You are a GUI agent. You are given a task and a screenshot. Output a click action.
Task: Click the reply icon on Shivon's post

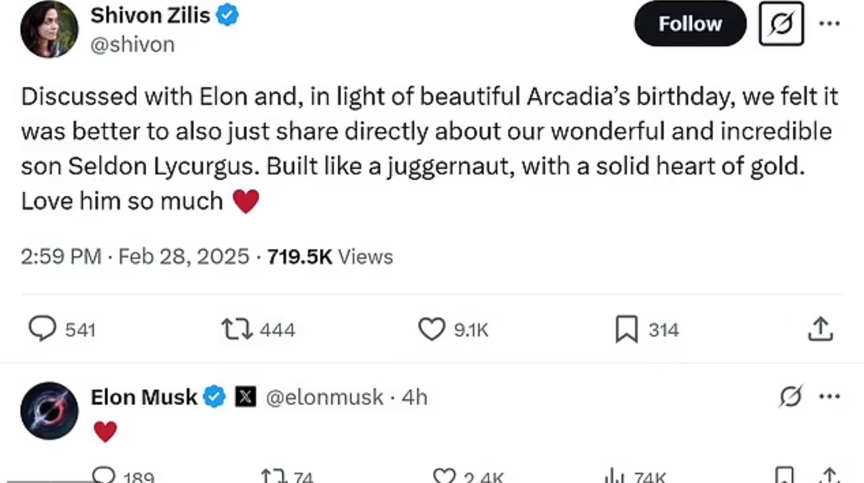tap(42, 328)
